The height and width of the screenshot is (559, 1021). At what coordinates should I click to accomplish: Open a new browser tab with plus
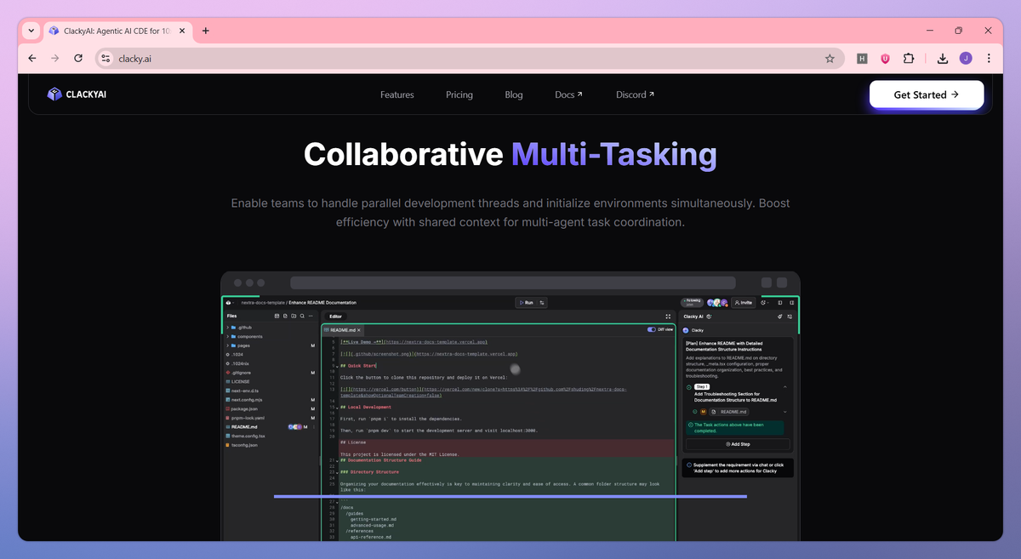205,31
